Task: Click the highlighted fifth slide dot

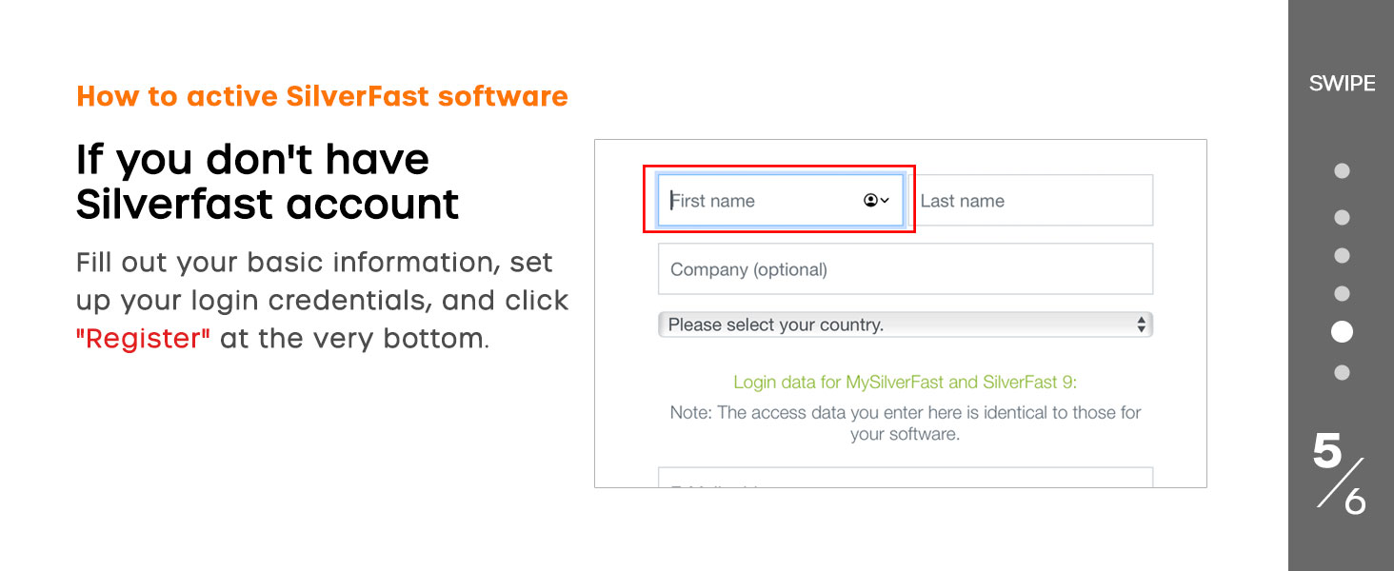Action: pos(1342,332)
